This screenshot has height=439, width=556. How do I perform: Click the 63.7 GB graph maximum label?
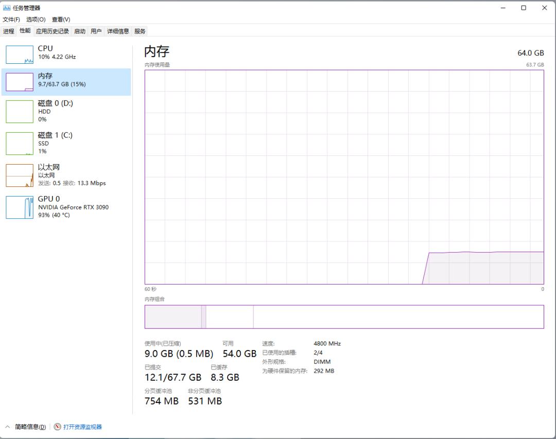[535, 65]
